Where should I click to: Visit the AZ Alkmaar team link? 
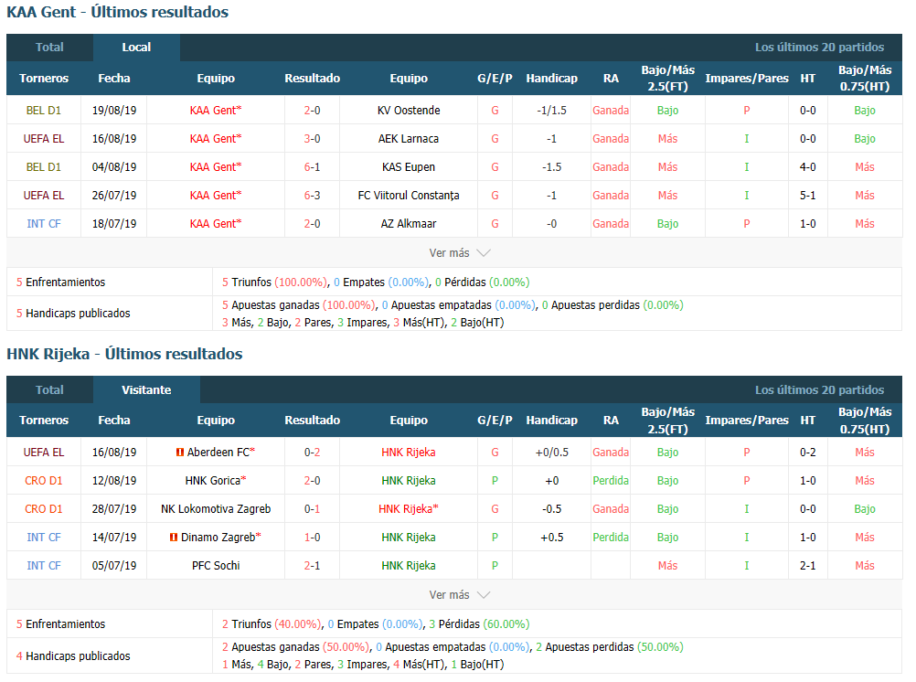(x=409, y=224)
